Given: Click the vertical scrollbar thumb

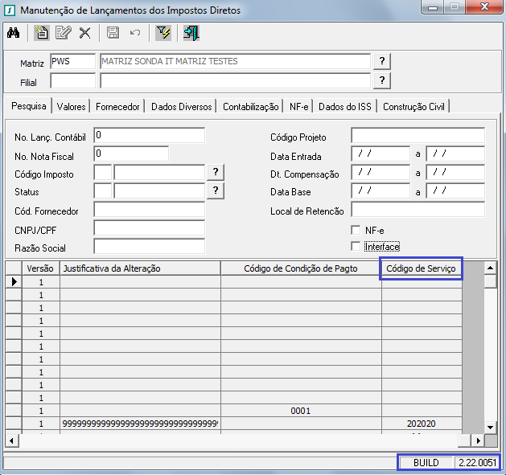Looking at the screenshot, I should point(490,280).
